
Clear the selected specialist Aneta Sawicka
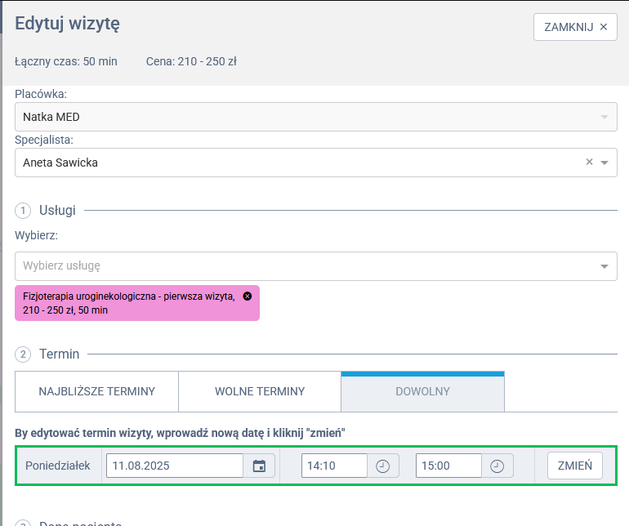[589, 163]
